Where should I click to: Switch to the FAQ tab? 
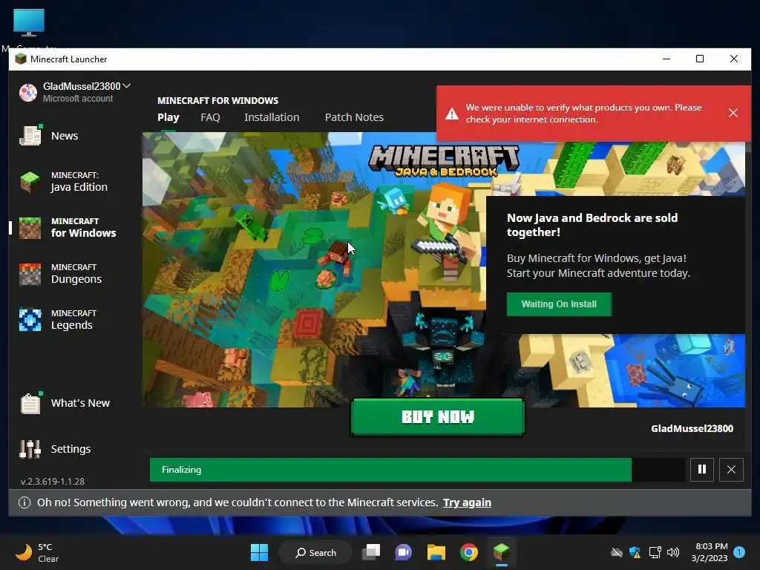[210, 117]
